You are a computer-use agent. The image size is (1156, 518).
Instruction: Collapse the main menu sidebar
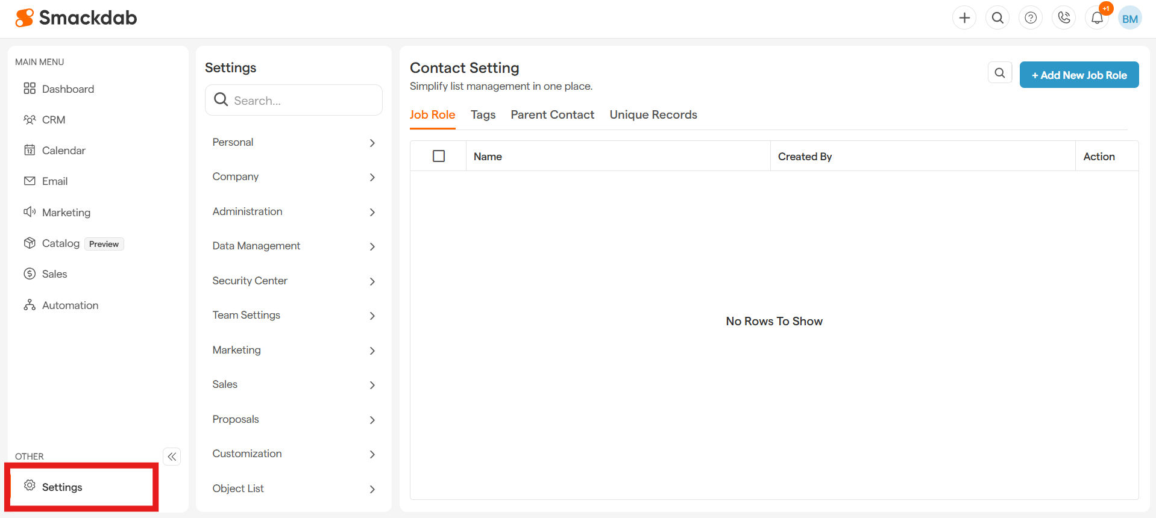[172, 457]
